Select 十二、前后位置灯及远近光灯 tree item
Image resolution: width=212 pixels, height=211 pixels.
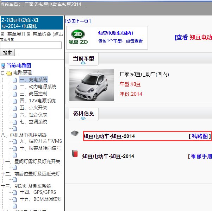(30, 174)
